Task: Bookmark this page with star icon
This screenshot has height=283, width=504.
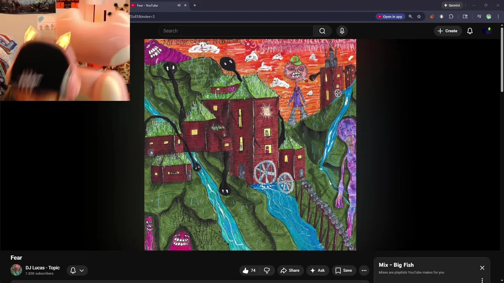Action: tap(419, 17)
